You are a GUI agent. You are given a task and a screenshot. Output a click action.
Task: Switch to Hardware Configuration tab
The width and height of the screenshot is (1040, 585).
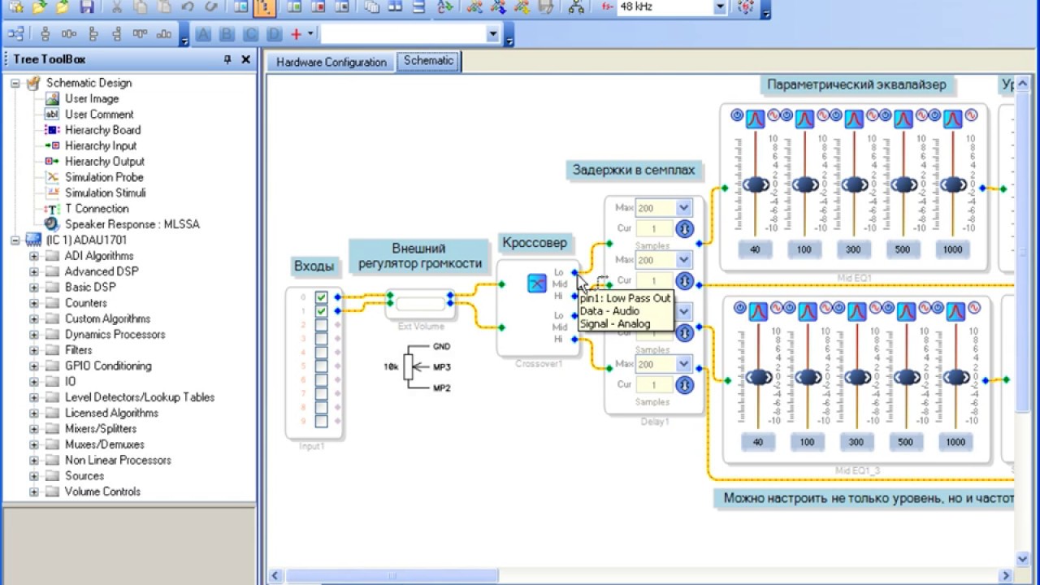(331, 62)
